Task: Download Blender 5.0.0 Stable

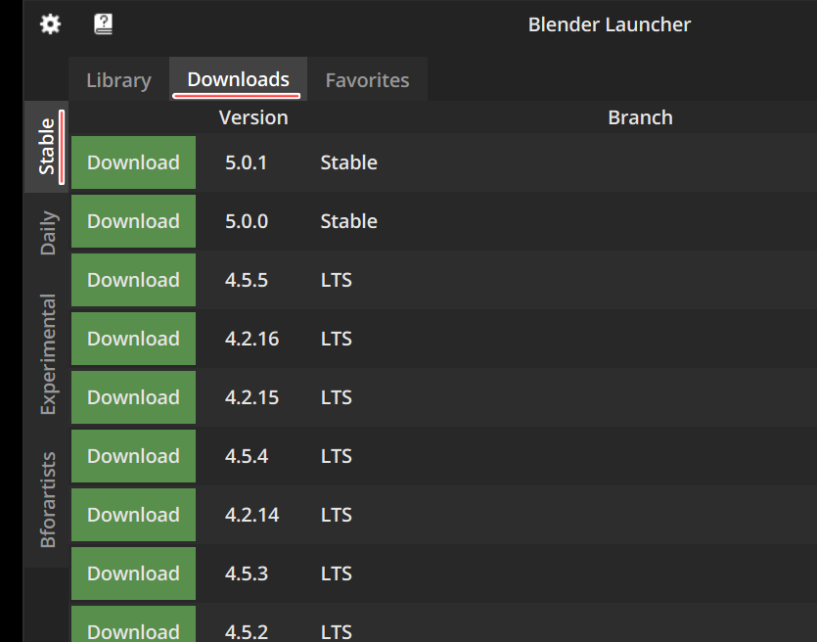Action: pyautogui.click(x=133, y=221)
